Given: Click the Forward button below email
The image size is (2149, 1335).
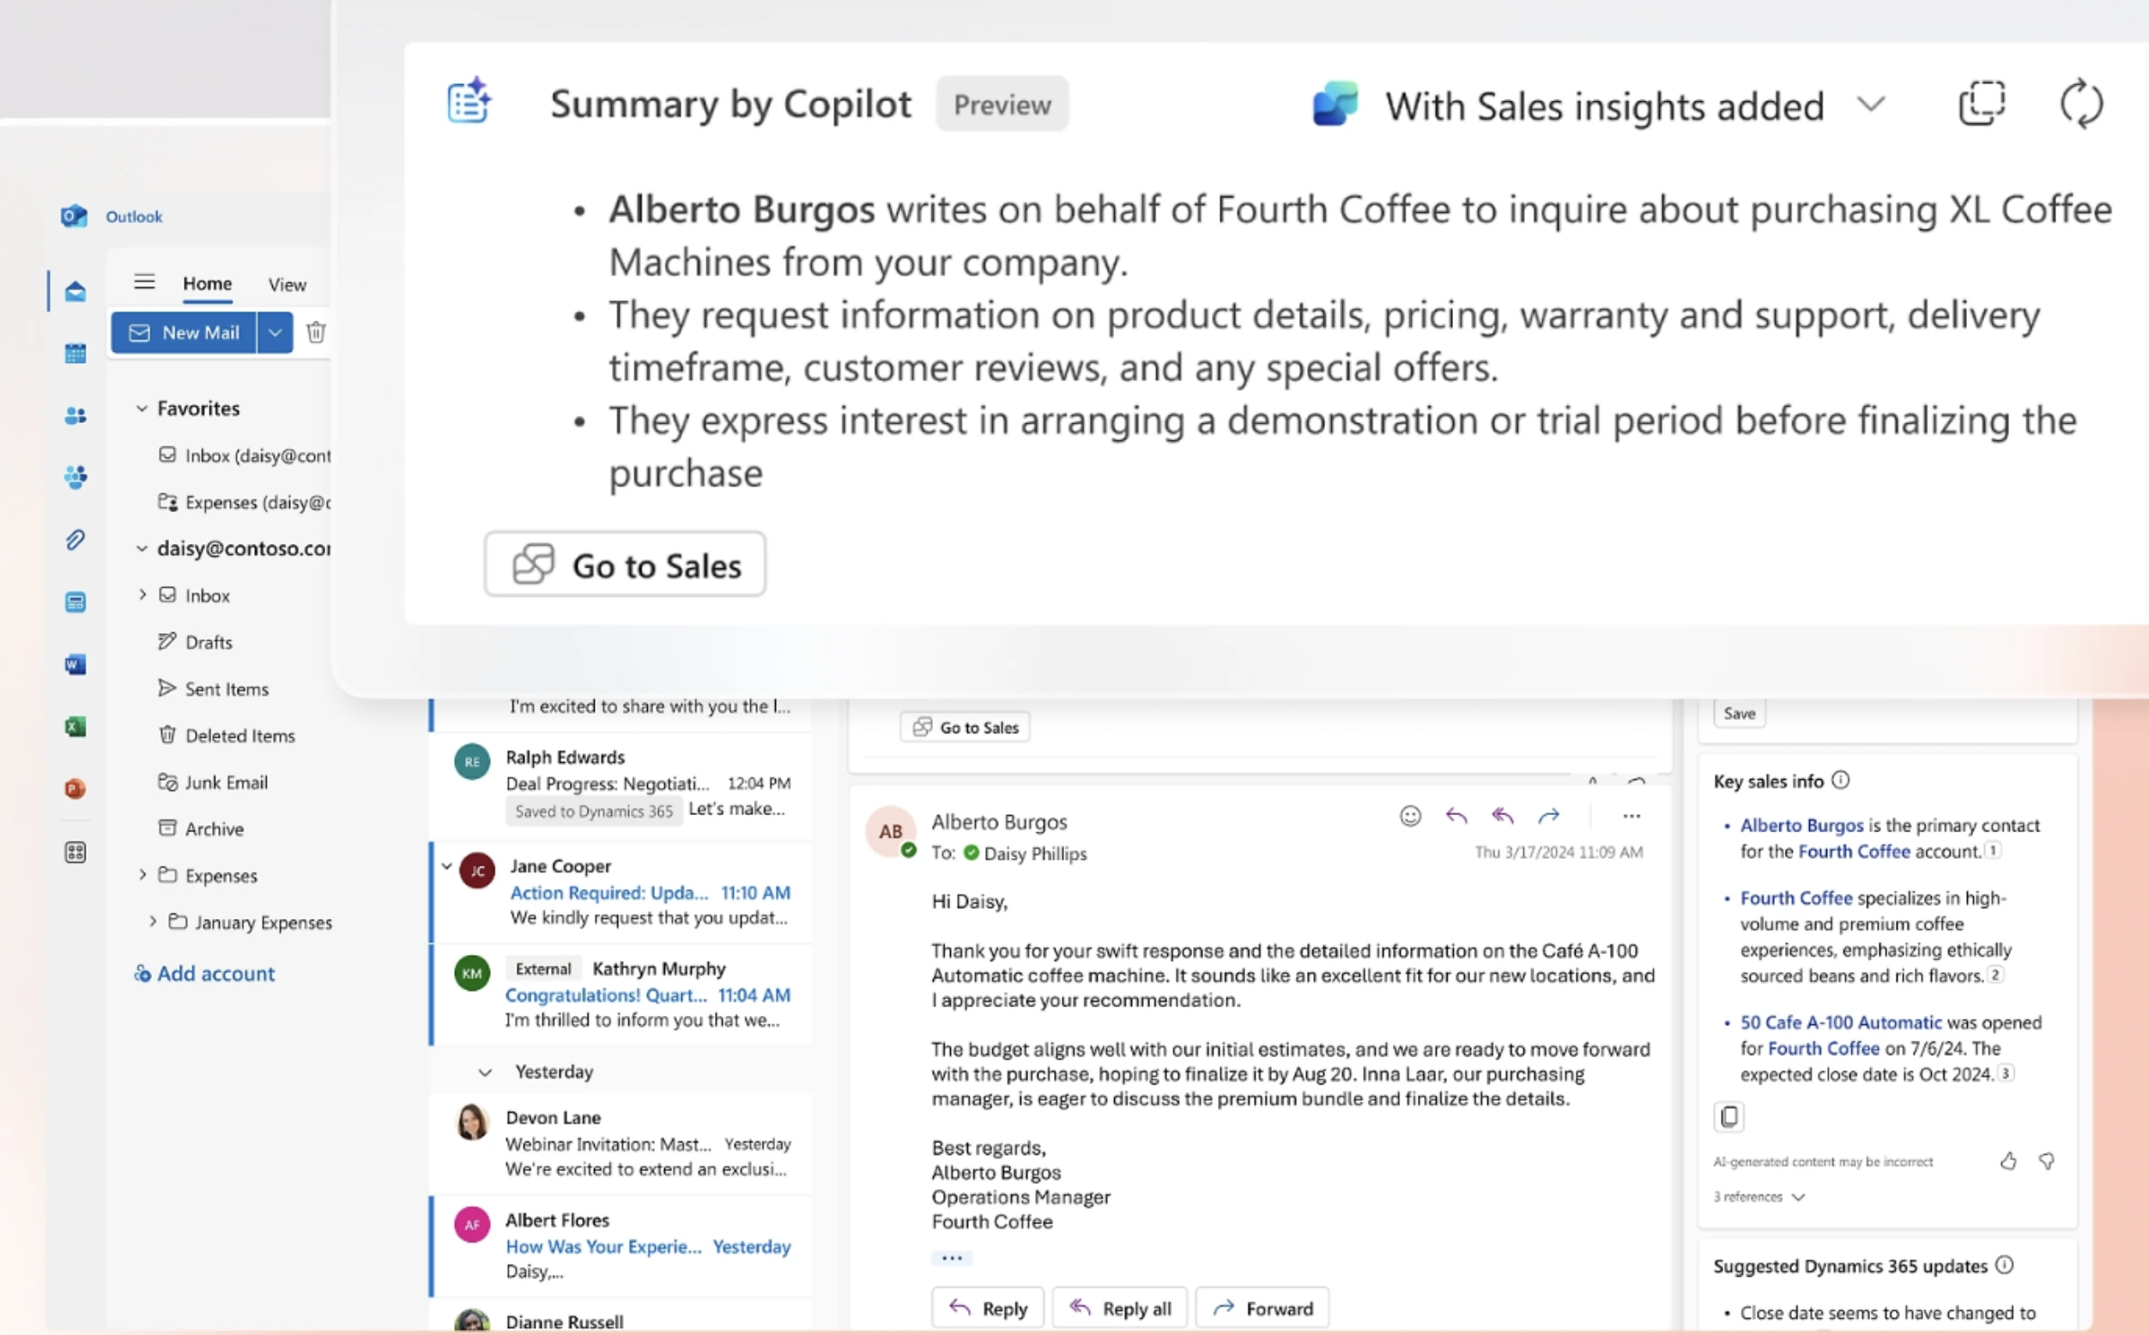Looking at the screenshot, I should coord(1262,1308).
